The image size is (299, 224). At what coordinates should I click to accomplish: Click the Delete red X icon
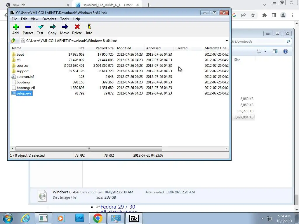(x=77, y=27)
